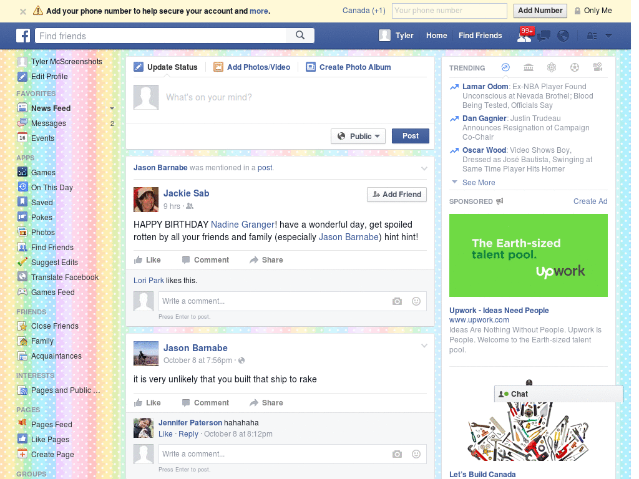639x479 pixels.
Task: Select the Top Trends icon
Action: [x=505, y=67]
